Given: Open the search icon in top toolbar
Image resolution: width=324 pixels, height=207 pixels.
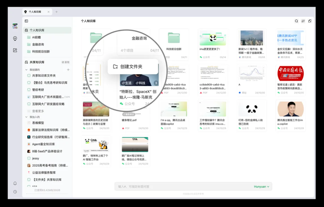Looking at the screenshot, I should pos(296,21).
